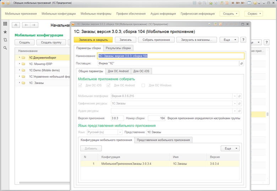Toggle the Для ОС Windows checkbox

point(143,85)
